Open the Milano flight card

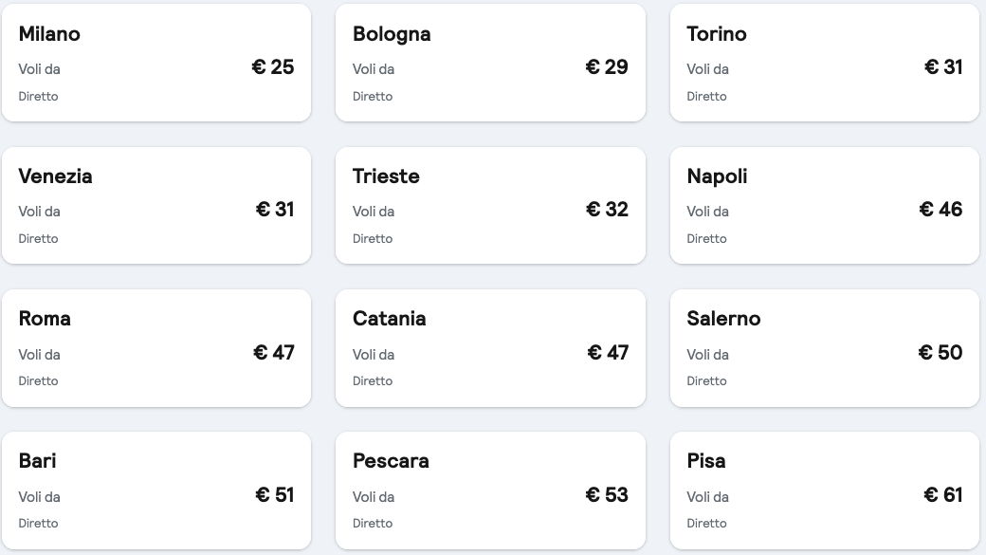pos(156,63)
